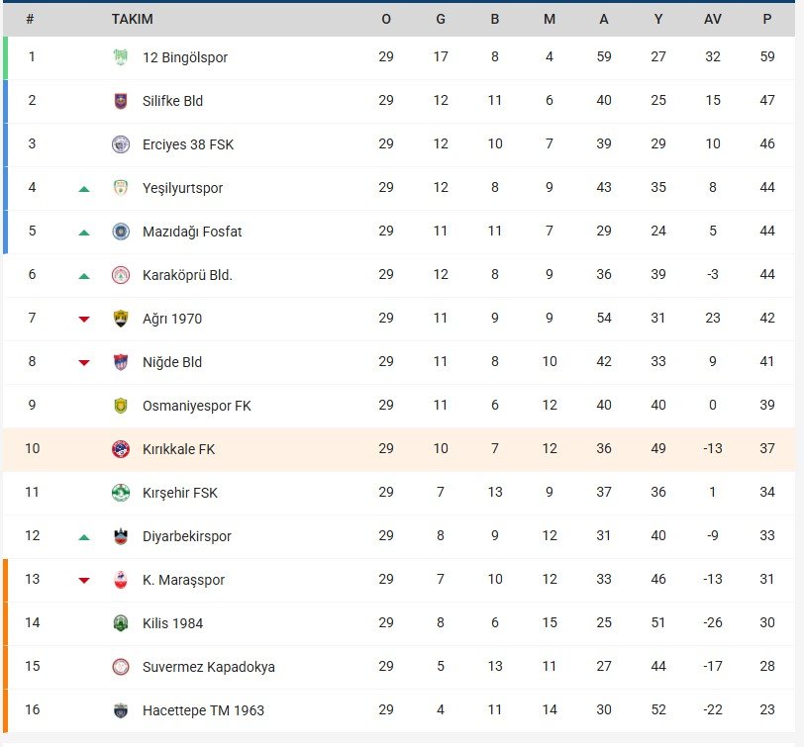Image resolution: width=804 pixels, height=747 pixels.
Task: Click the Hacettepe TM 1963 crest
Action: click(121, 710)
